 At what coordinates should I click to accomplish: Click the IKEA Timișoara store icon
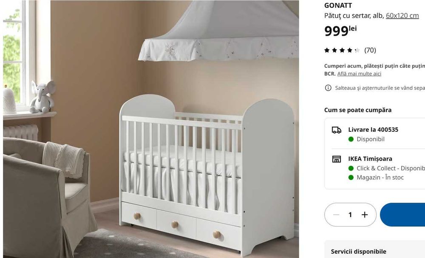(336, 159)
